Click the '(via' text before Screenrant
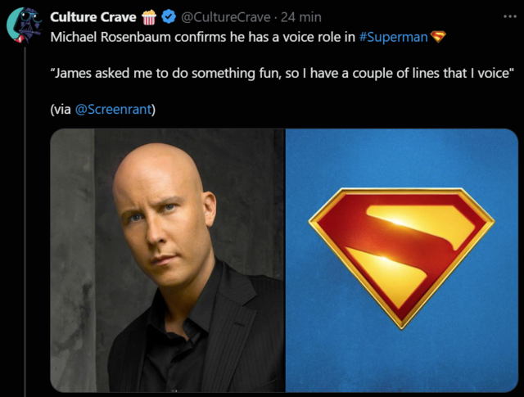Screen dimensions: 524x397 61,109
